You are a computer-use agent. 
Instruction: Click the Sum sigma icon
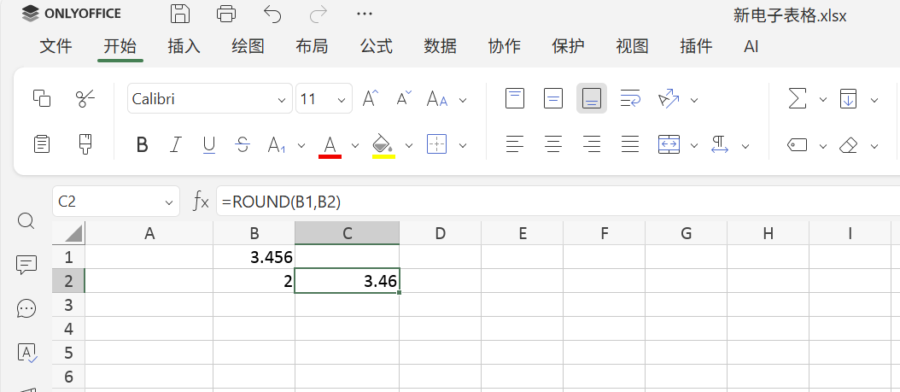click(797, 99)
